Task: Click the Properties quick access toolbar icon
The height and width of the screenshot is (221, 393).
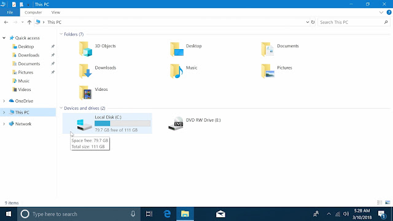Action: (x=14, y=4)
